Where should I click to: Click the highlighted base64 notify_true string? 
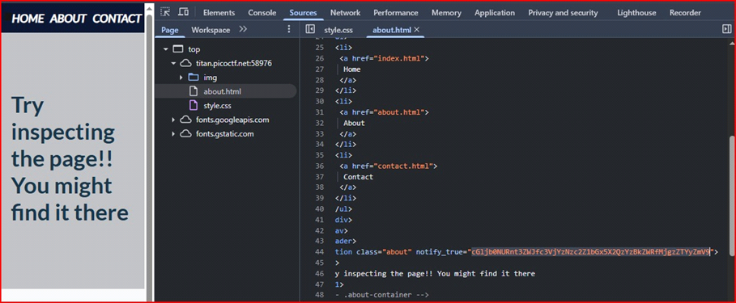click(x=591, y=252)
